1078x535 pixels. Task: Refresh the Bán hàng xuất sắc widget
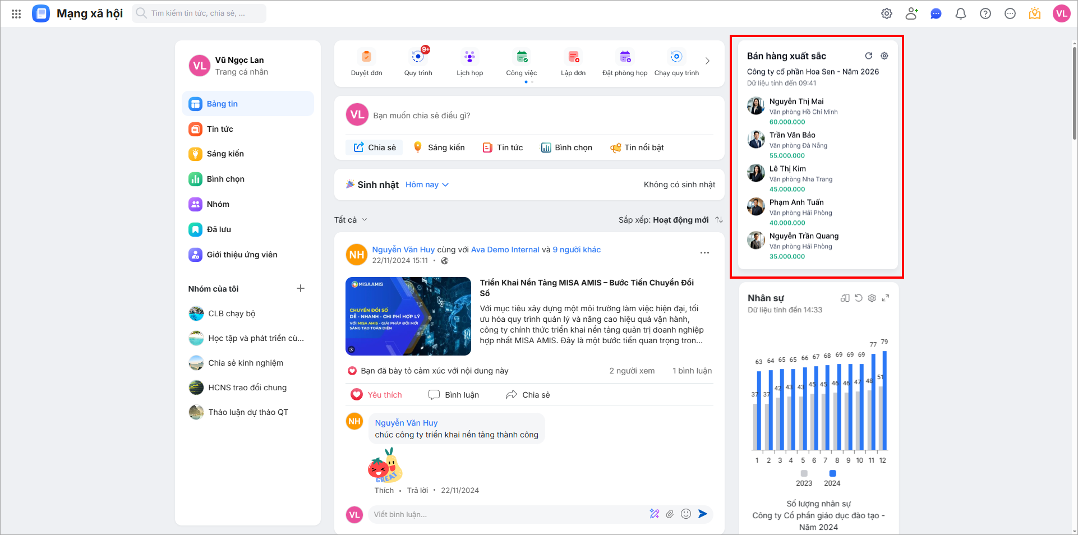(869, 56)
